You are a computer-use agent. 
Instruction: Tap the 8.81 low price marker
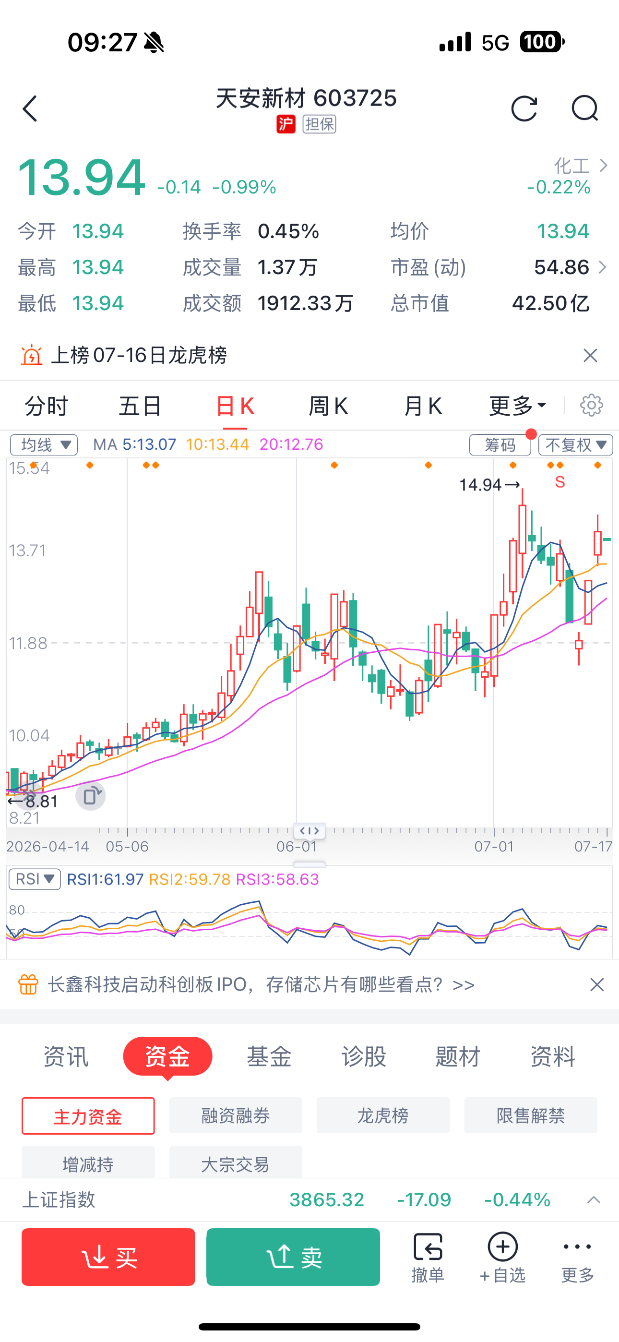click(x=33, y=801)
